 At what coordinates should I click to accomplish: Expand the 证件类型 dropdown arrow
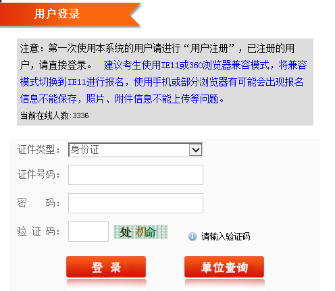(196, 150)
